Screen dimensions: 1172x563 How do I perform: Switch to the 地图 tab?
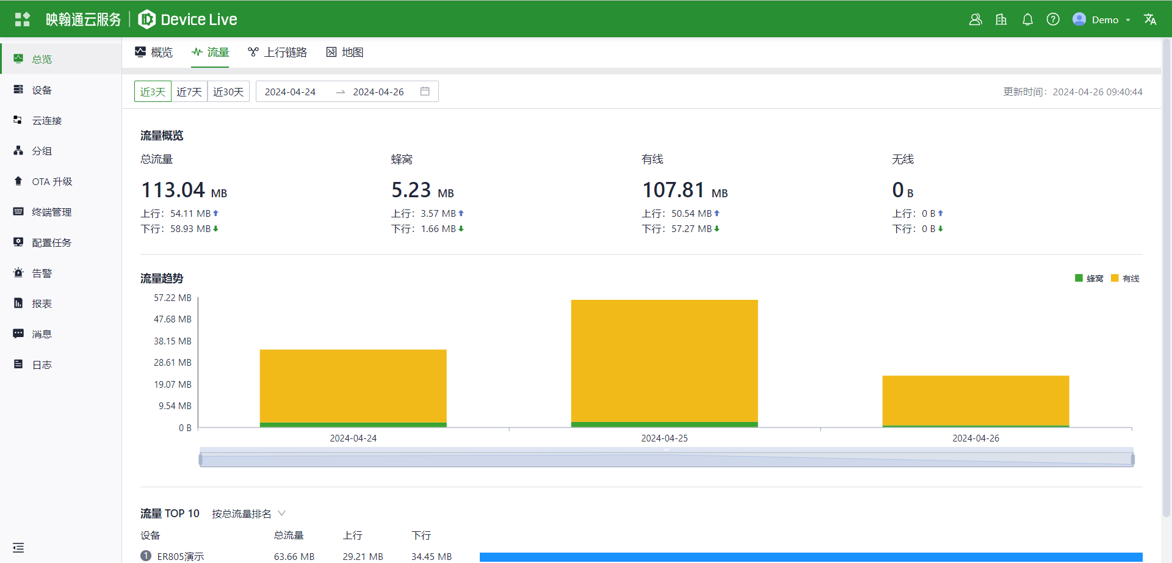tap(345, 52)
